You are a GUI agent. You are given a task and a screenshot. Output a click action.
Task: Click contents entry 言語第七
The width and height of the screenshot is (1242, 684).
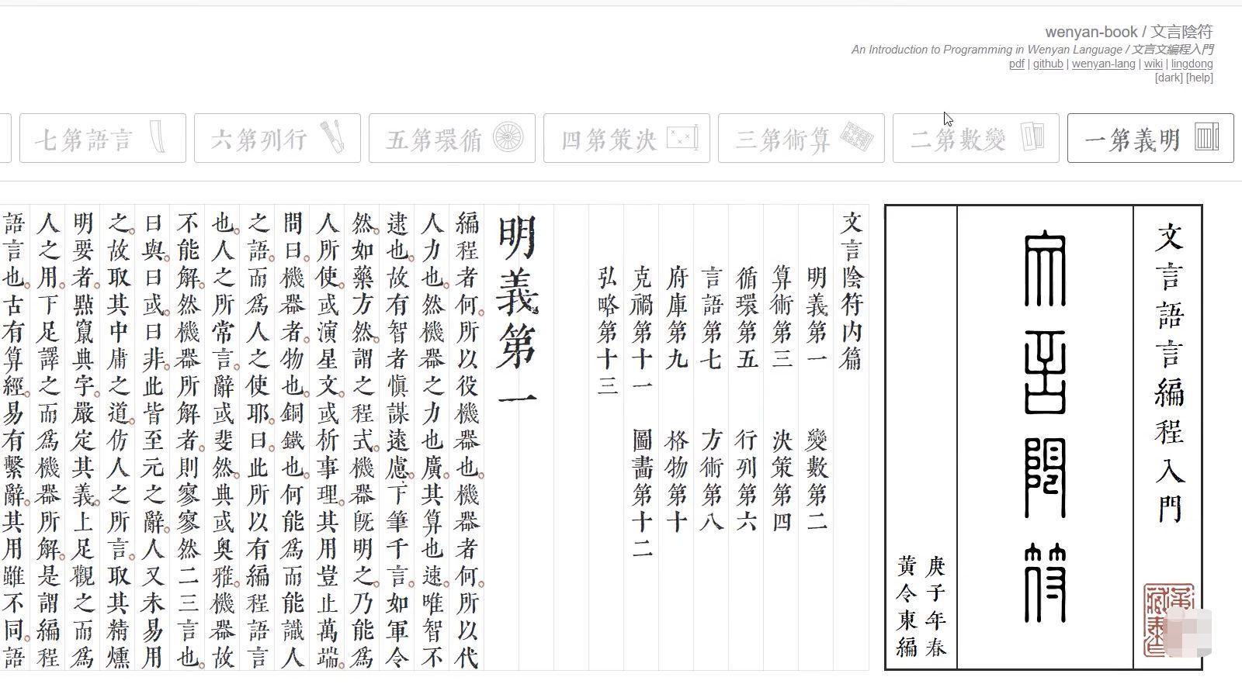click(x=712, y=318)
